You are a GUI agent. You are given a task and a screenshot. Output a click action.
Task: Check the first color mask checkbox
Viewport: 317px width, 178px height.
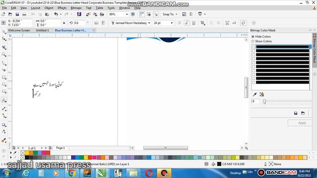click(x=254, y=47)
